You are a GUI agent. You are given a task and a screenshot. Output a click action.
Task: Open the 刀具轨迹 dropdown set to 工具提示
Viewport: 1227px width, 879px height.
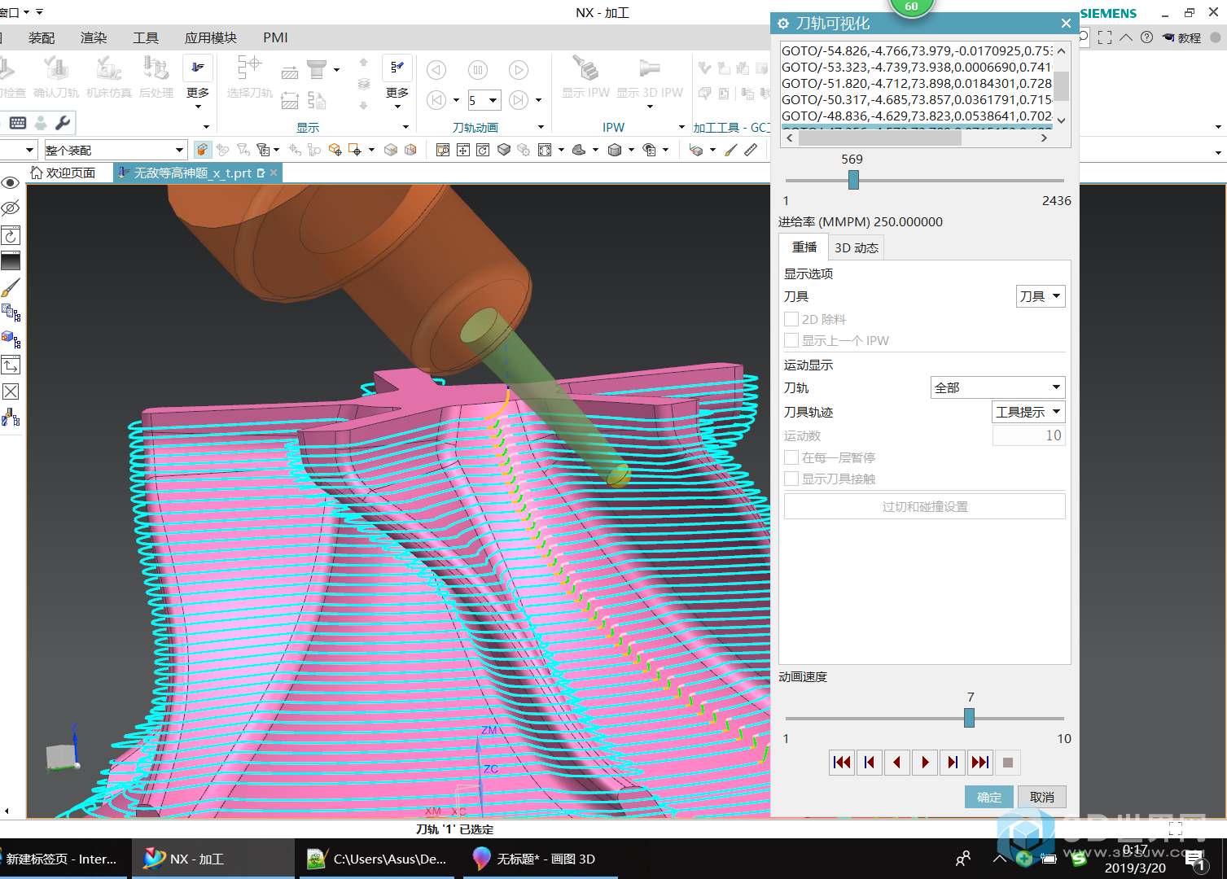tap(1028, 412)
